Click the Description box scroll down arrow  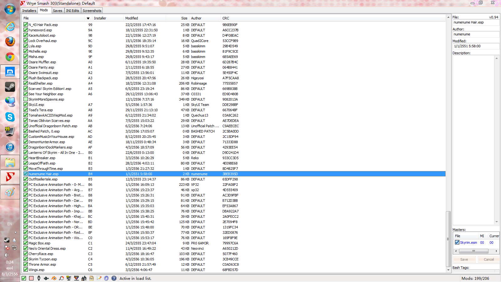pyautogui.click(x=497, y=222)
